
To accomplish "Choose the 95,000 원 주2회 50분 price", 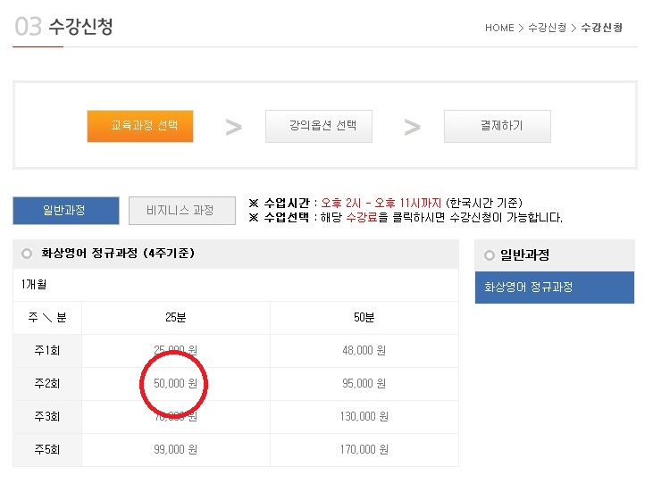I will click(364, 384).
